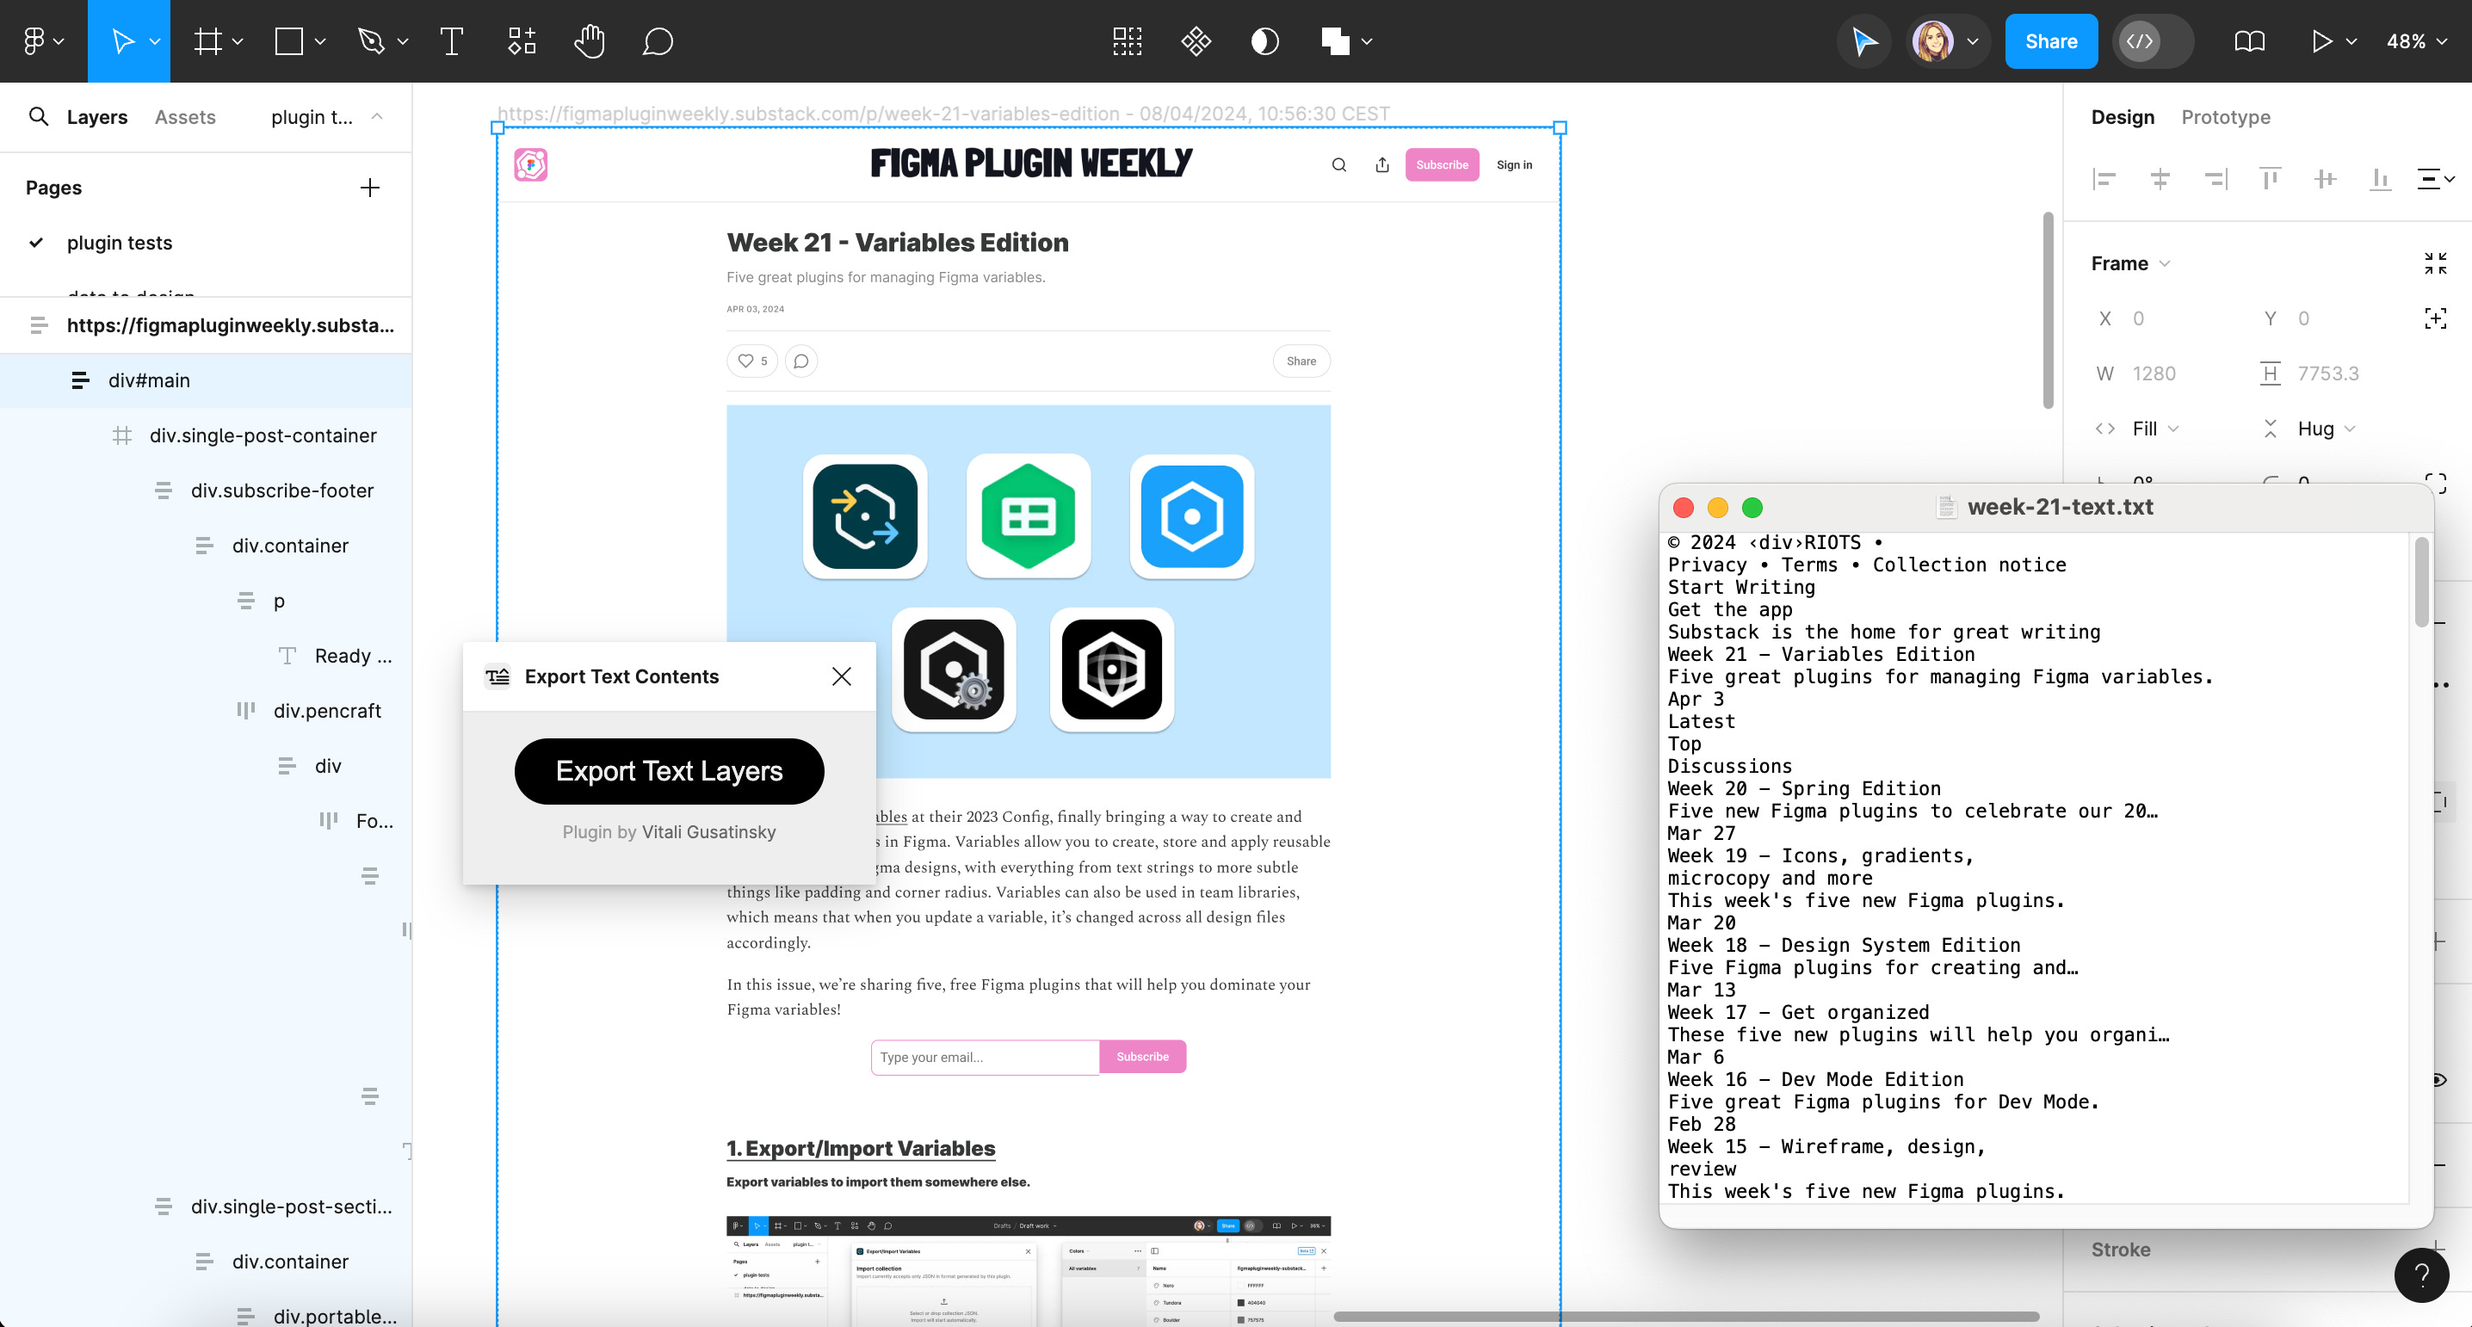The image size is (2472, 1327).
Task: Select the Hand tool
Action: click(588, 41)
